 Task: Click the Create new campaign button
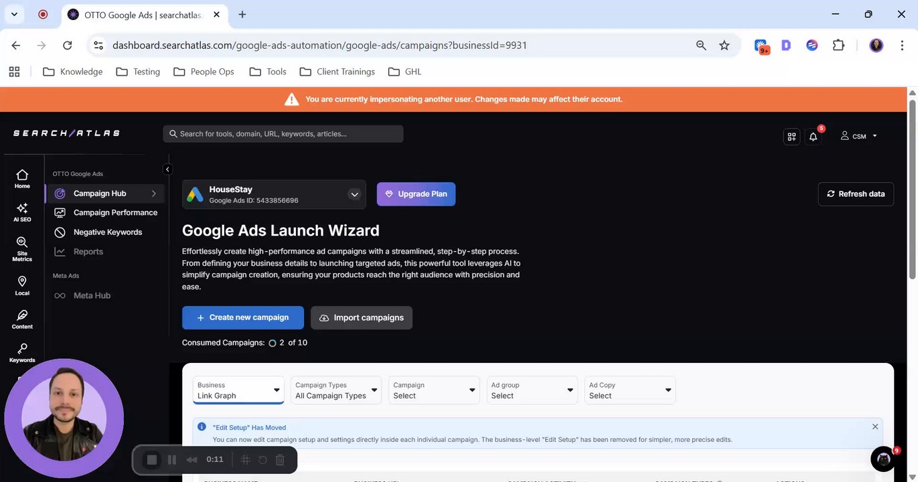[243, 317]
